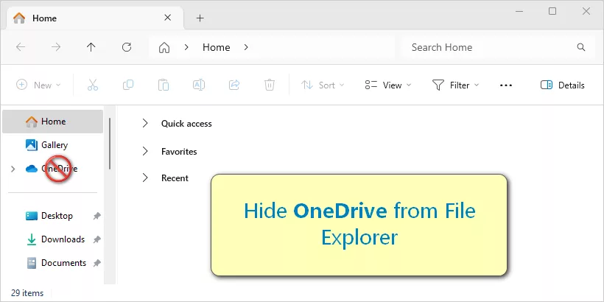The image size is (604, 302).
Task: Open the Sort options dropdown
Action: coord(323,85)
